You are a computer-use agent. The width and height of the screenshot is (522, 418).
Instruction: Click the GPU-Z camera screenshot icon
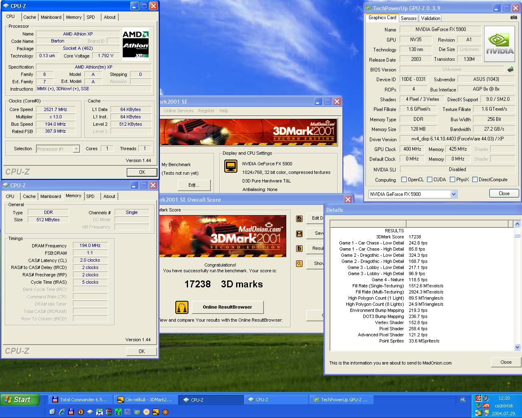coord(513,18)
